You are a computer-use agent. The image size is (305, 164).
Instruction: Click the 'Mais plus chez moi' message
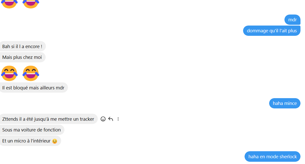click(22, 57)
